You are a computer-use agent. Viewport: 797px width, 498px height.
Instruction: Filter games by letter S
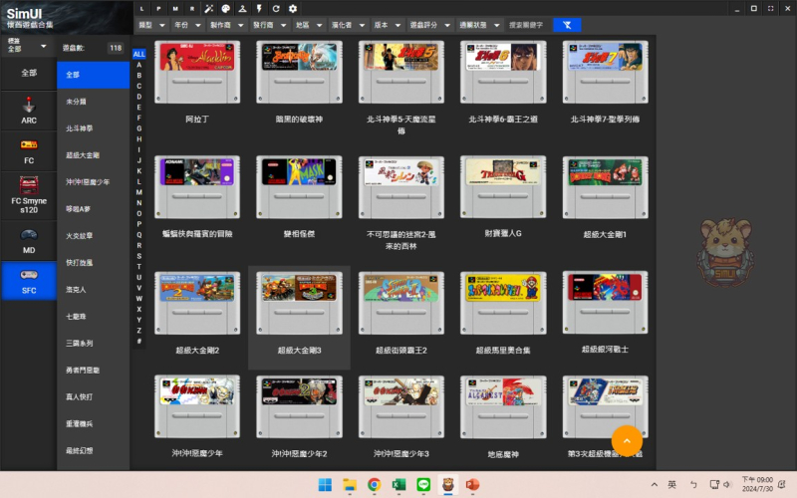pyautogui.click(x=138, y=256)
